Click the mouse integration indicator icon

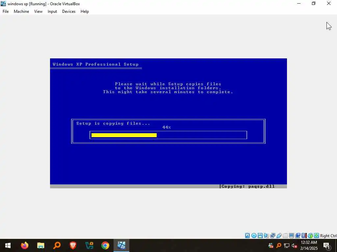[x=310, y=236]
